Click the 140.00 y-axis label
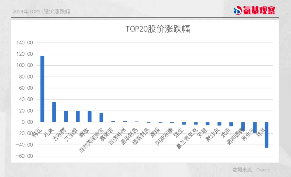Screen dimensions: 291x177 (x=25, y=43)
